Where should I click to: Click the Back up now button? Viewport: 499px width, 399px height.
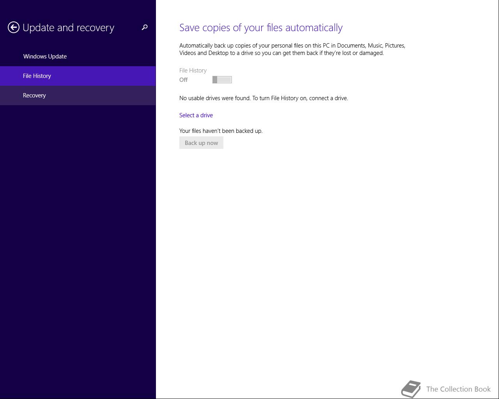(201, 143)
